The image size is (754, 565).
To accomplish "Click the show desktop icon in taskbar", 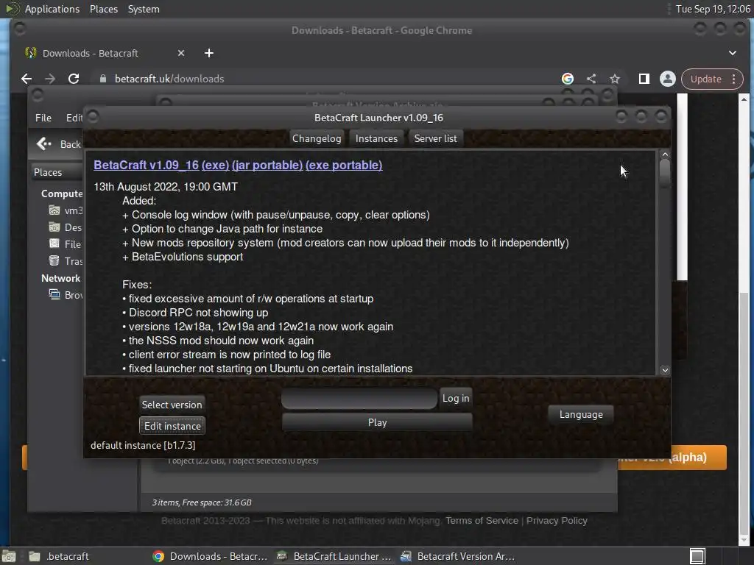I will tap(9, 556).
